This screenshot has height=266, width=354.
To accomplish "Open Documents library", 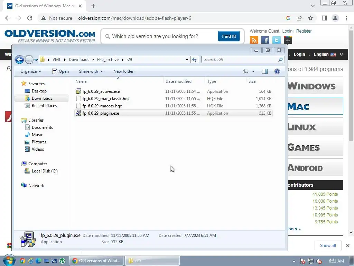I will (42, 127).
